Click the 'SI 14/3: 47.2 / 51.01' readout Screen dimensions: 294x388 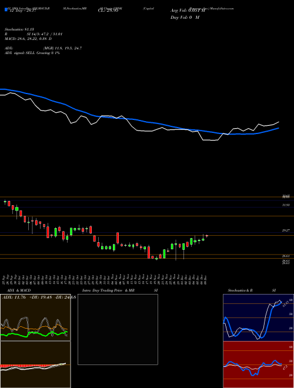click(x=45, y=34)
